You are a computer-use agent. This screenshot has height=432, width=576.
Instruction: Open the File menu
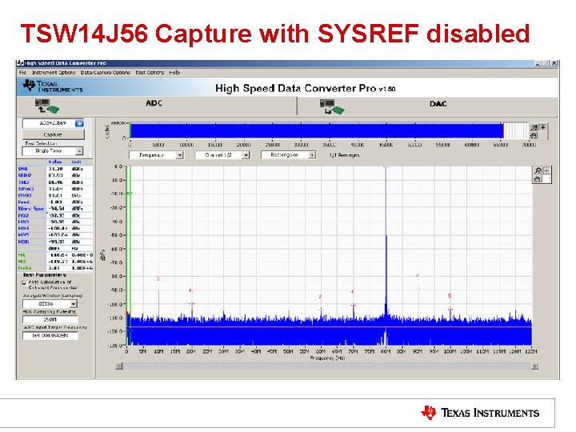point(22,72)
